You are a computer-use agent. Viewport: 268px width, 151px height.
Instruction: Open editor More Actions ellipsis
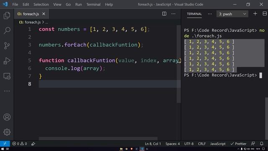(x=173, y=14)
